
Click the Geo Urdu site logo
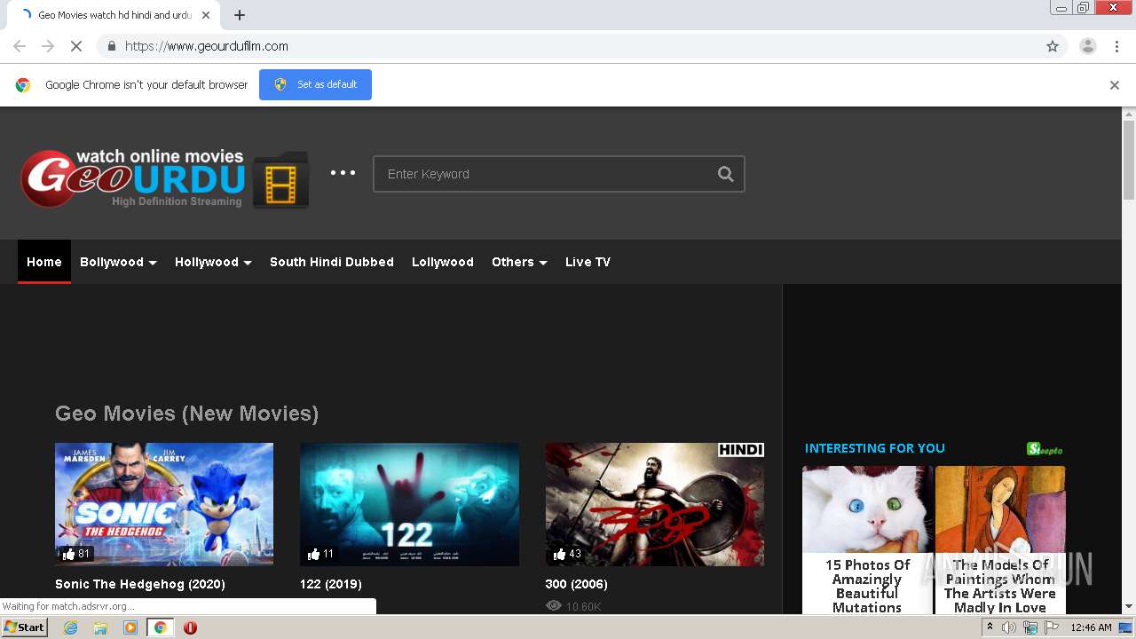pyautogui.click(x=164, y=178)
